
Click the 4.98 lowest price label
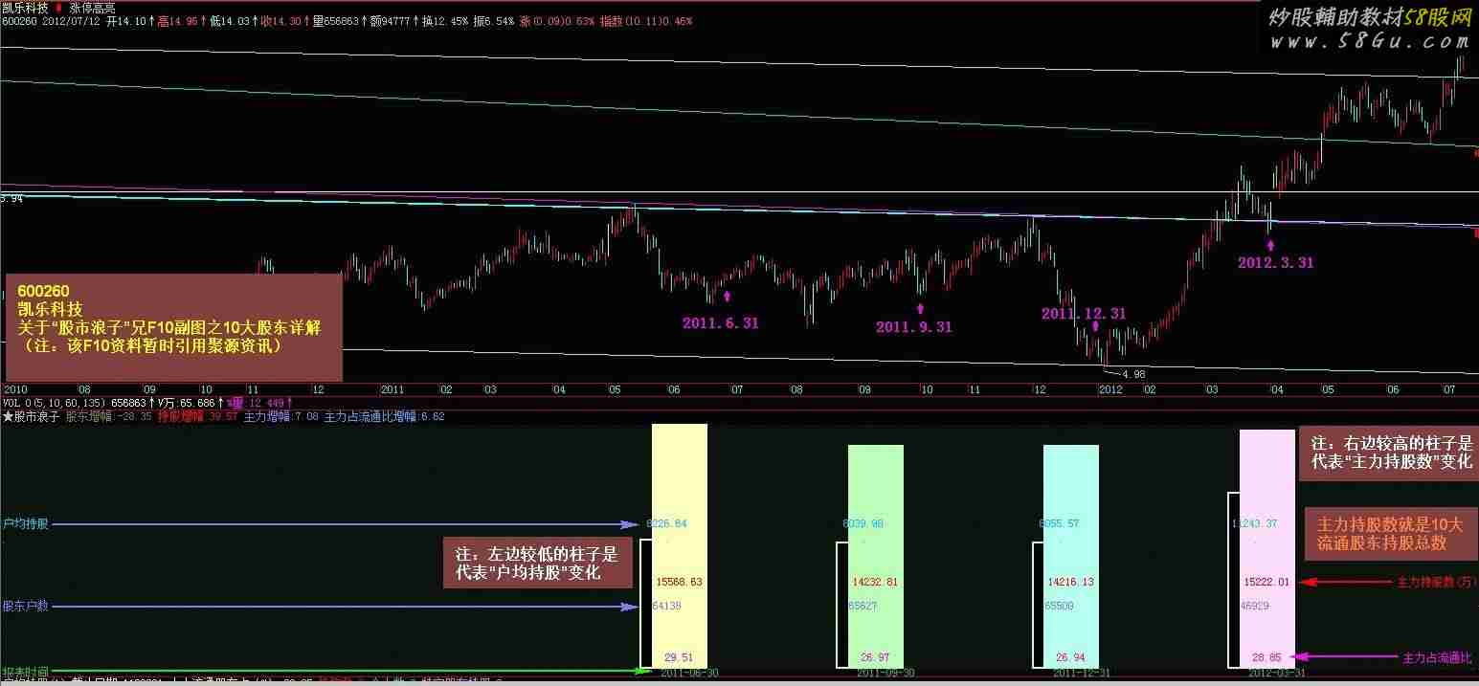(1133, 374)
